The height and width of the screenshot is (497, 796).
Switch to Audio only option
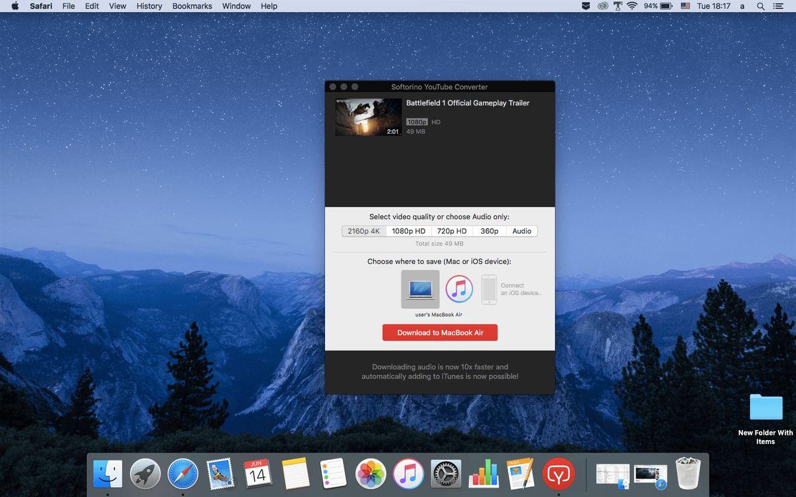521,231
